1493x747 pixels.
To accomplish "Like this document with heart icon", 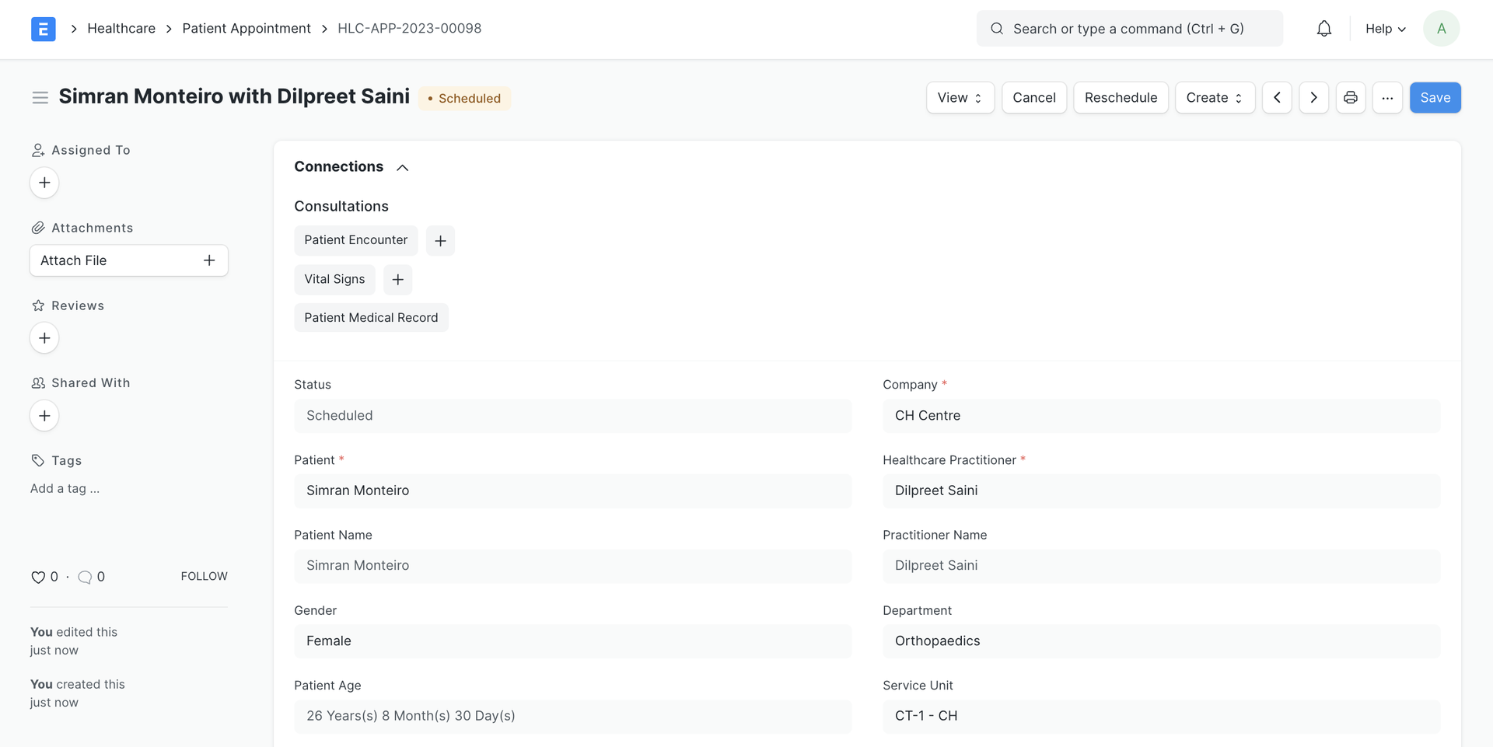I will pos(37,577).
